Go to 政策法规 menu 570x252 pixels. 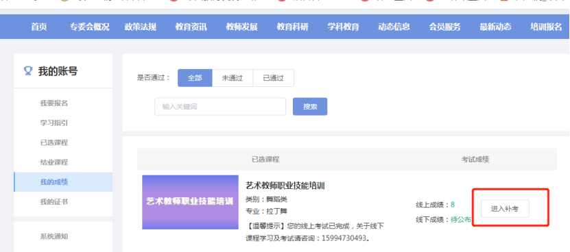[x=141, y=27]
